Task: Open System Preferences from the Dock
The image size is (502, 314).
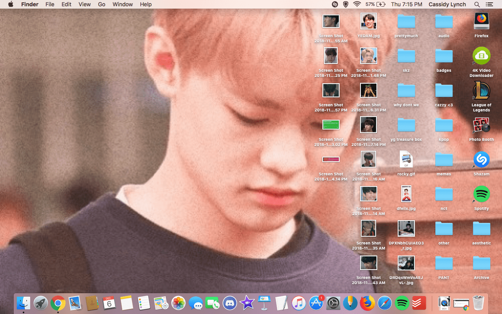Action: pyautogui.click(x=333, y=303)
